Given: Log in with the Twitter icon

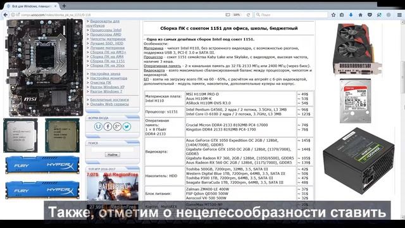Looking at the screenshot, I should (127, 127).
